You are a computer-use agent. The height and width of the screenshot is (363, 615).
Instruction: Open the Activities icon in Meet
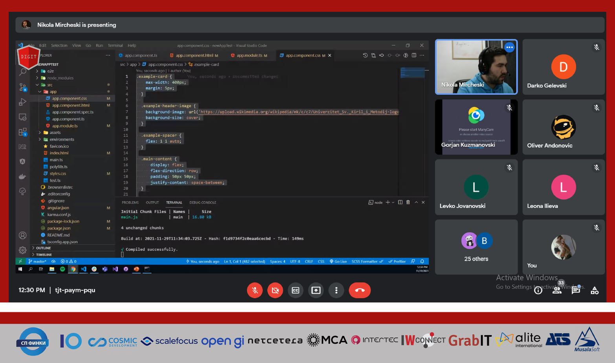click(595, 291)
